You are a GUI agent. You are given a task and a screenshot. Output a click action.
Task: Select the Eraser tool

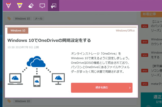(x=31, y=6)
